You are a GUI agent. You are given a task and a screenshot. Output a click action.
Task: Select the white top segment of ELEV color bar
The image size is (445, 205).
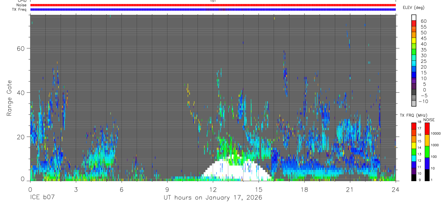414,17
